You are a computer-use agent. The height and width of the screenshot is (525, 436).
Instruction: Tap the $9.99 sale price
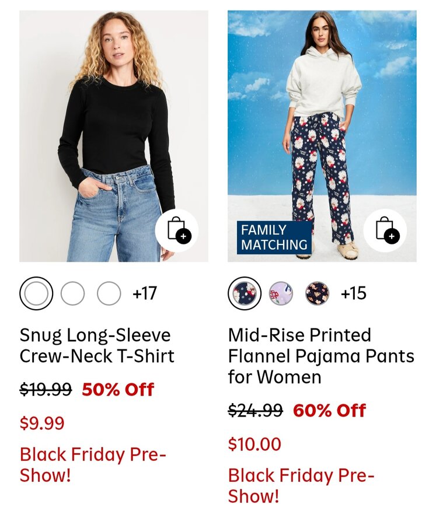click(x=42, y=423)
